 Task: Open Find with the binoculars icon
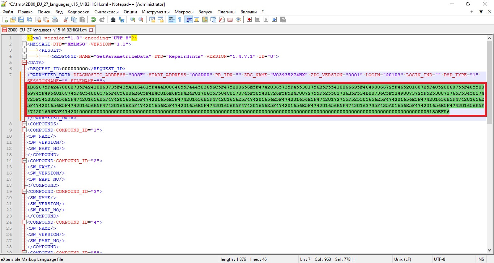tap(113, 20)
